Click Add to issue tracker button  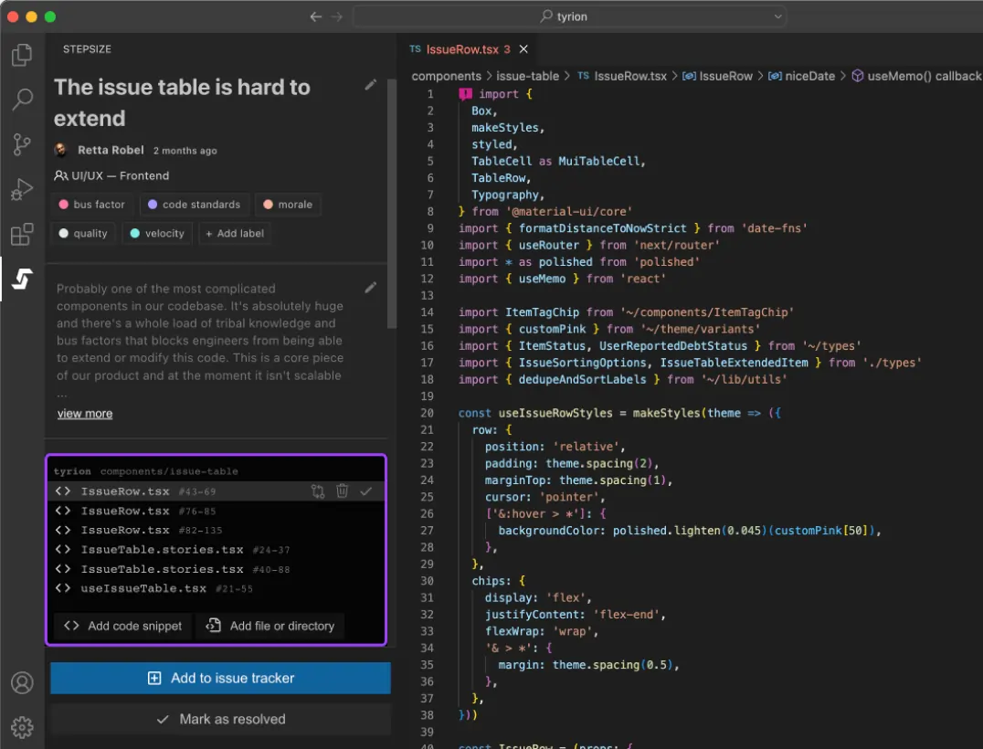(x=220, y=679)
